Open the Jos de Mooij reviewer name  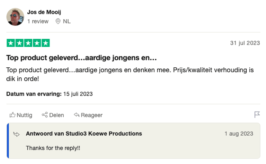pyautogui.click(x=44, y=12)
